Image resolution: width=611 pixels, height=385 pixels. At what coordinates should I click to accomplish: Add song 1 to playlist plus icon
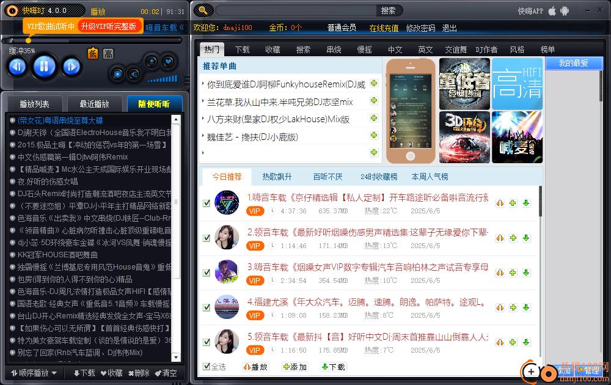click(513, 203)
